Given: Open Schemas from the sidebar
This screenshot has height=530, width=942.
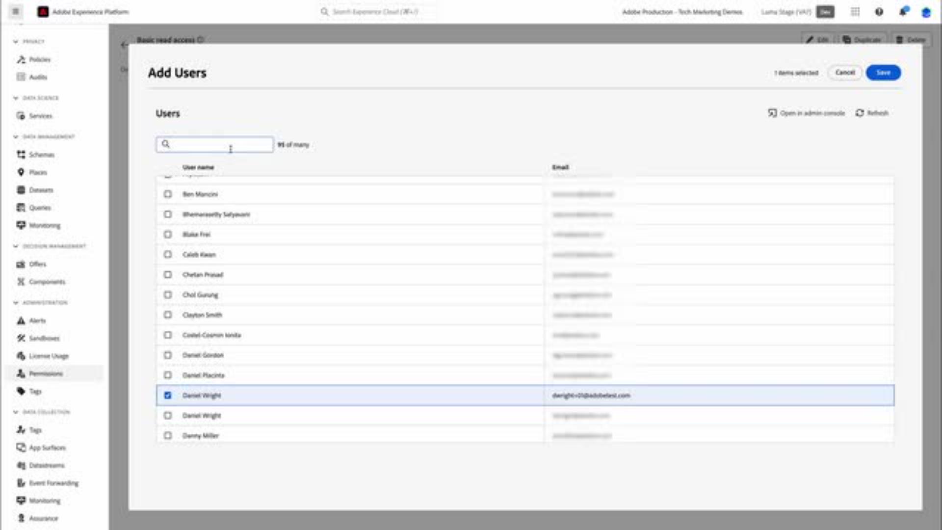Looking at the screenshot, I should coord(41,154).
